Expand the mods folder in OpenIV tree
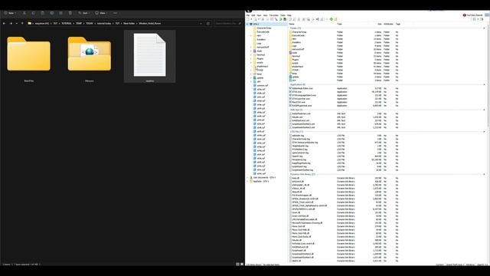The image size is (490, 276). pos(251,51)
